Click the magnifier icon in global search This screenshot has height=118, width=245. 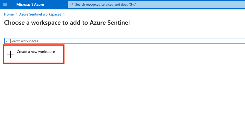pyautogui.click(x=71, y=5)
